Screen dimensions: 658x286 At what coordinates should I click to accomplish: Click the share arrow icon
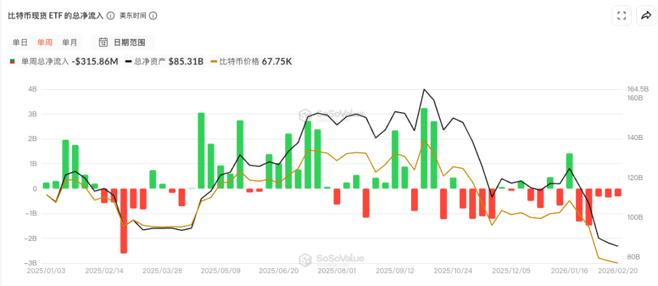tap(646, 15)
